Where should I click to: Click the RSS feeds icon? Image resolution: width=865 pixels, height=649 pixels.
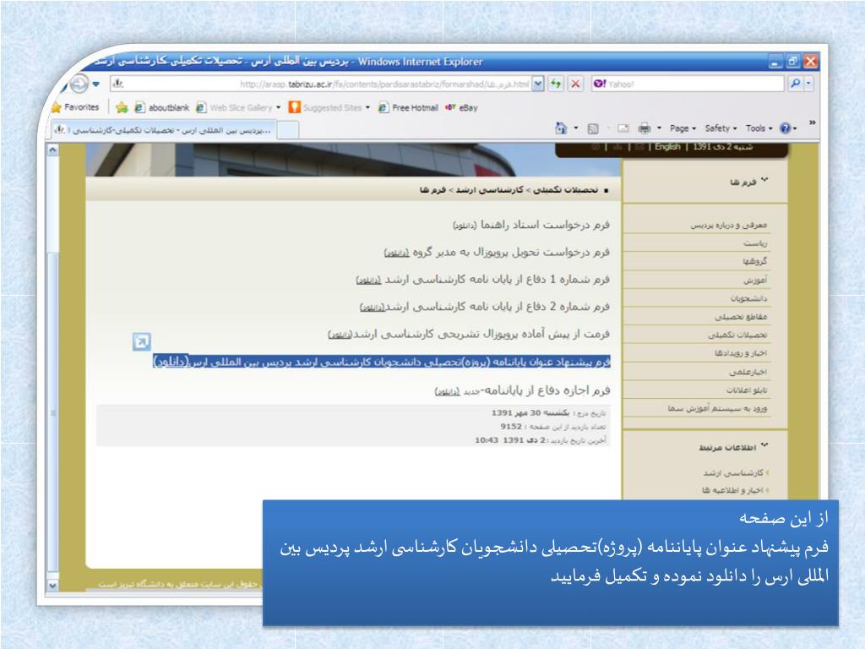593,128
